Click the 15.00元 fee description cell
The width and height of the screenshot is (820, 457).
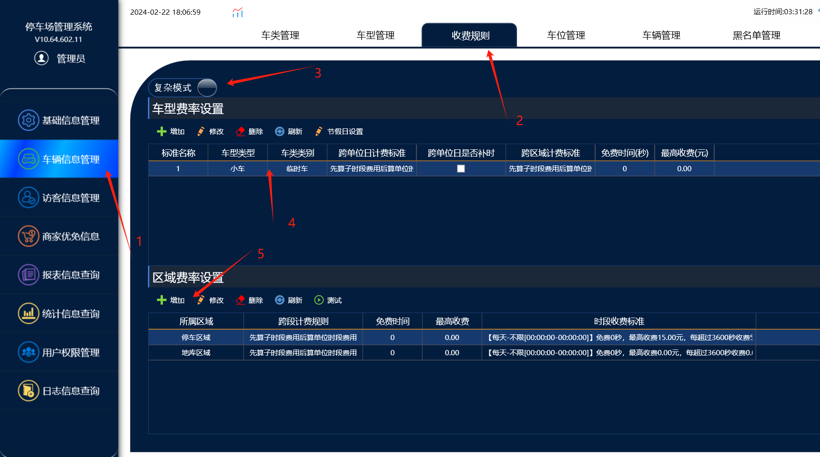[x=619, y=337]
